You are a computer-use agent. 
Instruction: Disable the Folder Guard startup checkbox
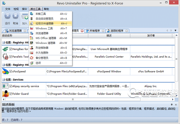click(11, 94)
